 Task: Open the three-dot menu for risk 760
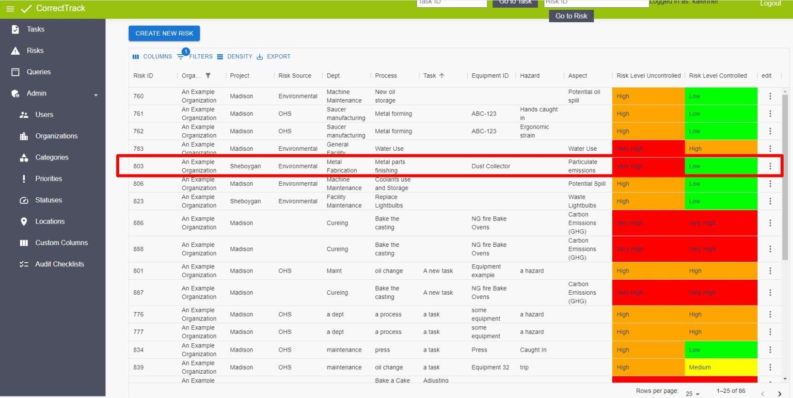pos(770,96)
